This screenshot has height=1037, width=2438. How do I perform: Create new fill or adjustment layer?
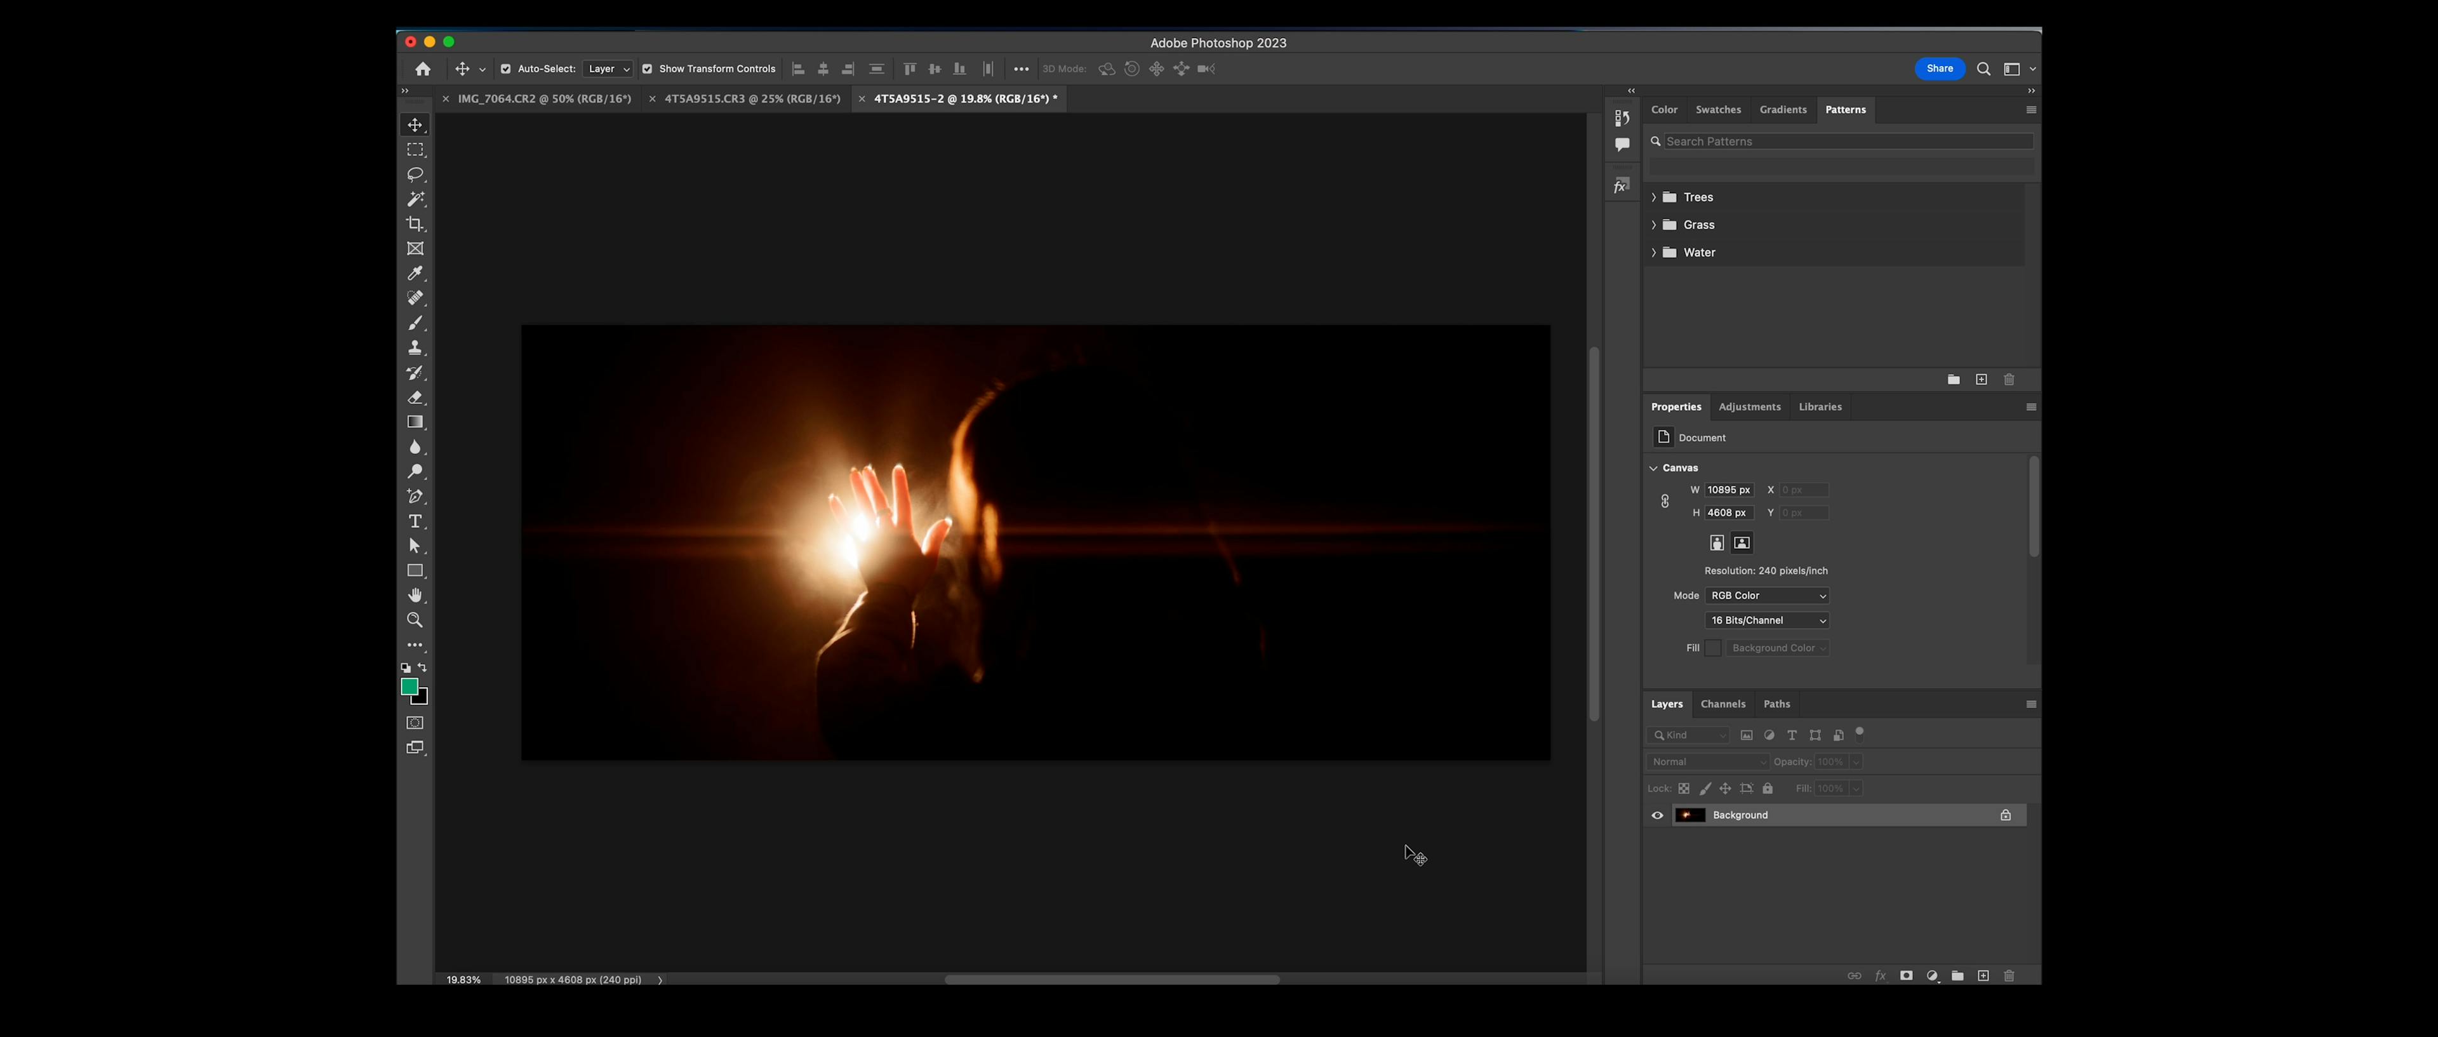1931,975
